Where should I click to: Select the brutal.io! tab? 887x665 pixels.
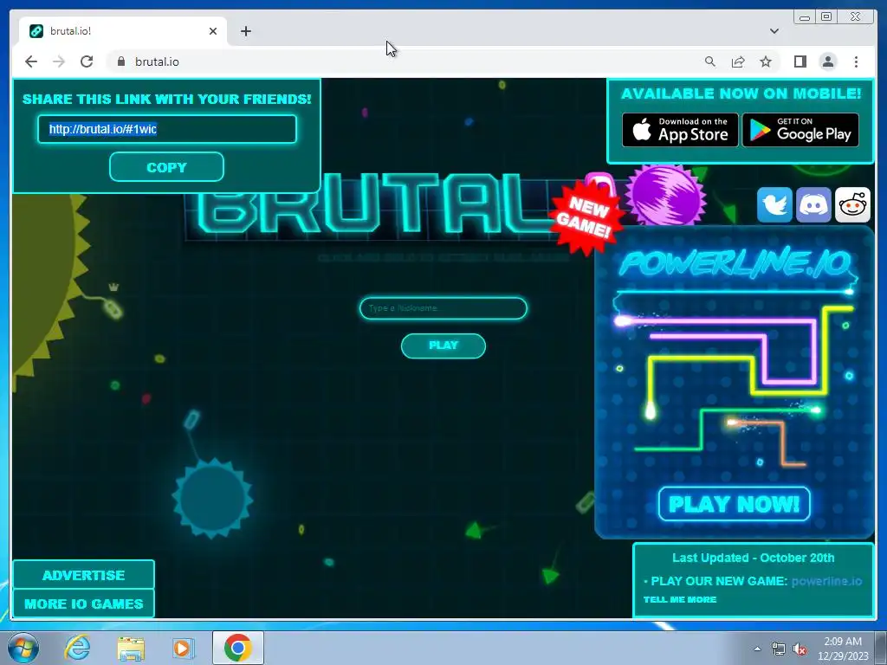[x=123, y=31]
